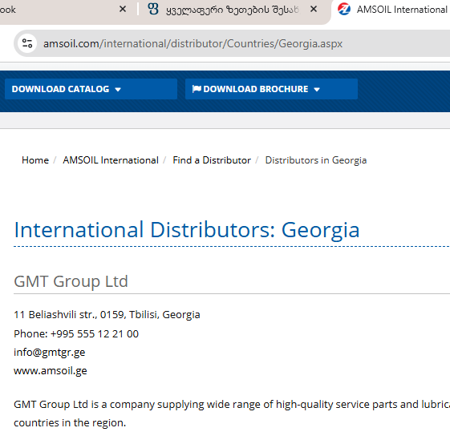Switch to the Georgian-titled browser tab
This screenshot has width=450, height=448.
click(233, 10)
